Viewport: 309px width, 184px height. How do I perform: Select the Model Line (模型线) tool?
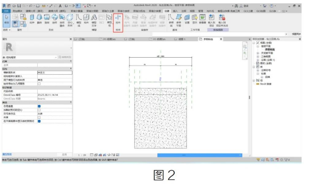(79, 20)
